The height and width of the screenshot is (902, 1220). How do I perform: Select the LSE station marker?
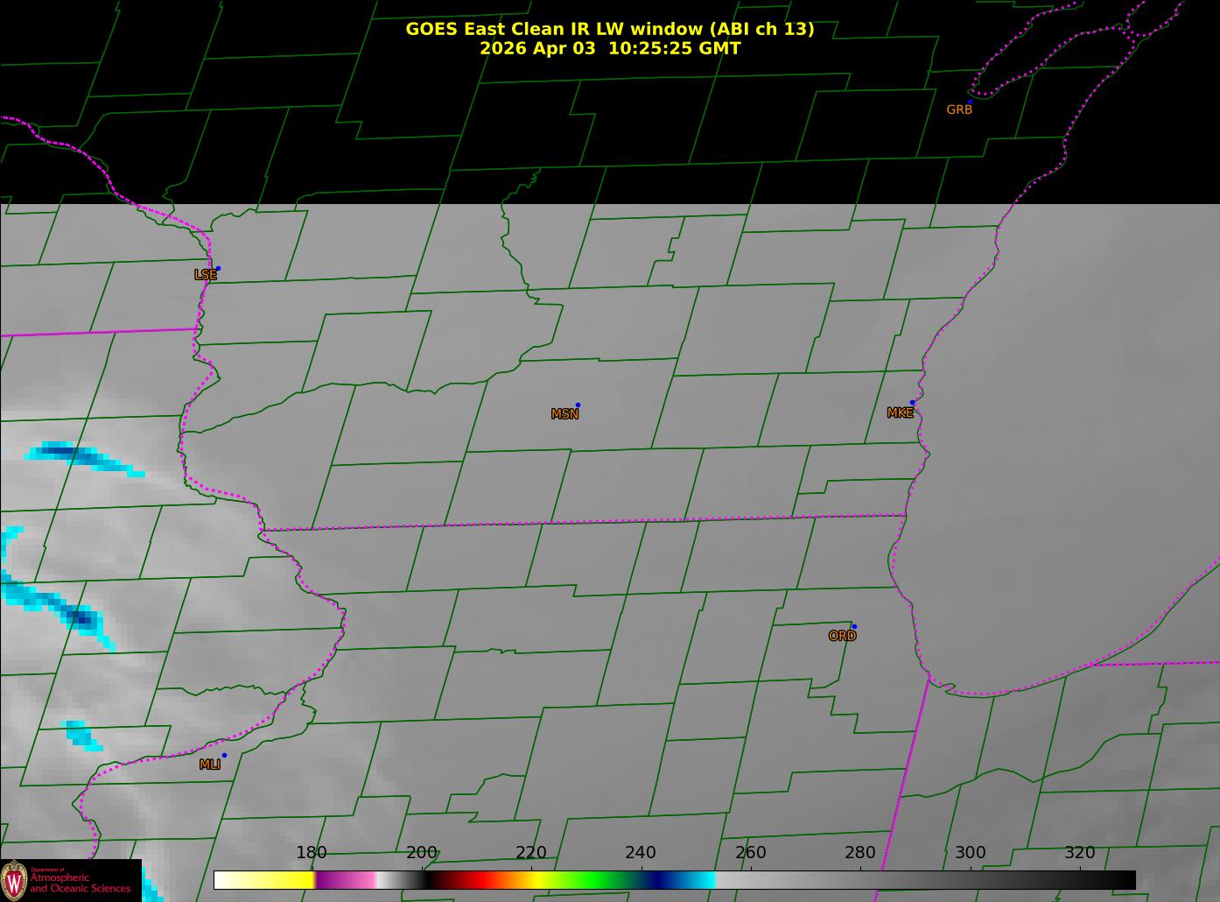(x=218, y=269)
